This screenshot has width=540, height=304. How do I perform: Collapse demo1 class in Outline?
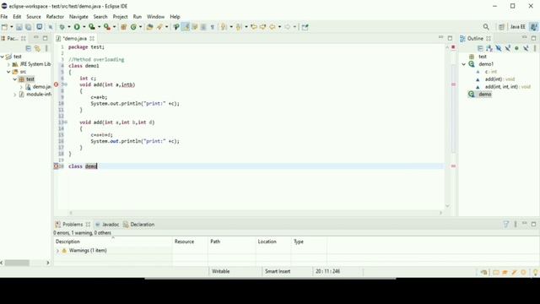pyautogui.click(x=463, y=64)
